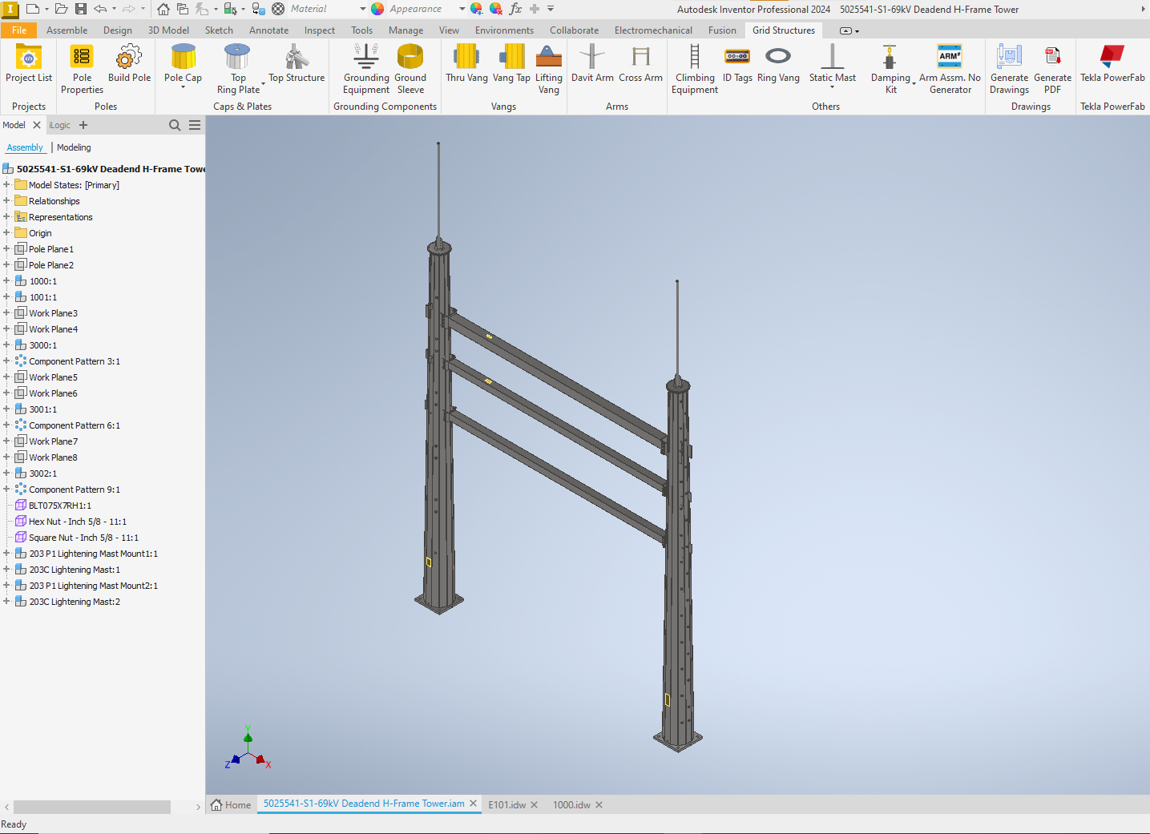Switch to the iLogic panel
The image size is (1150, 834).
[59, 124]
